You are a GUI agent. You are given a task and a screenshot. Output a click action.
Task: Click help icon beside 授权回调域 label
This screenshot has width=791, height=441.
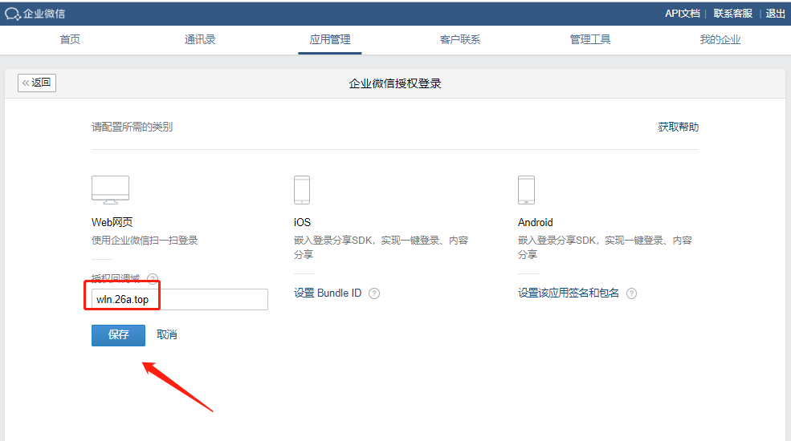click(x=153, y=278)
